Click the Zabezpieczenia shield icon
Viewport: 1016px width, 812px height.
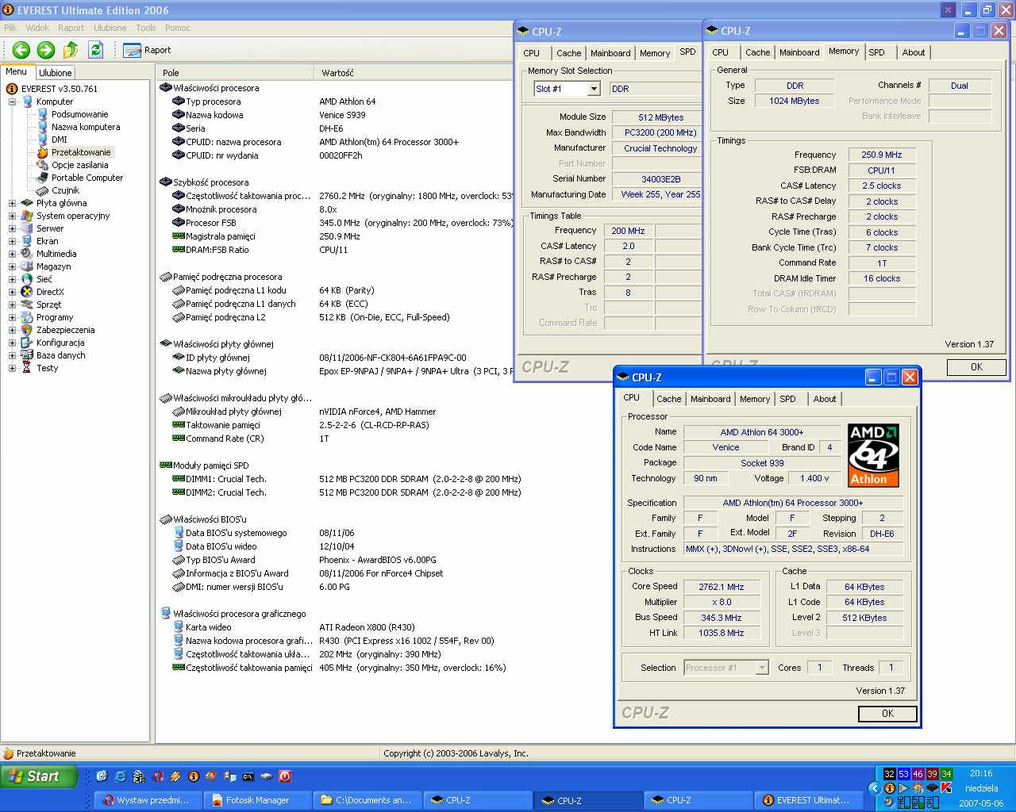27,330
